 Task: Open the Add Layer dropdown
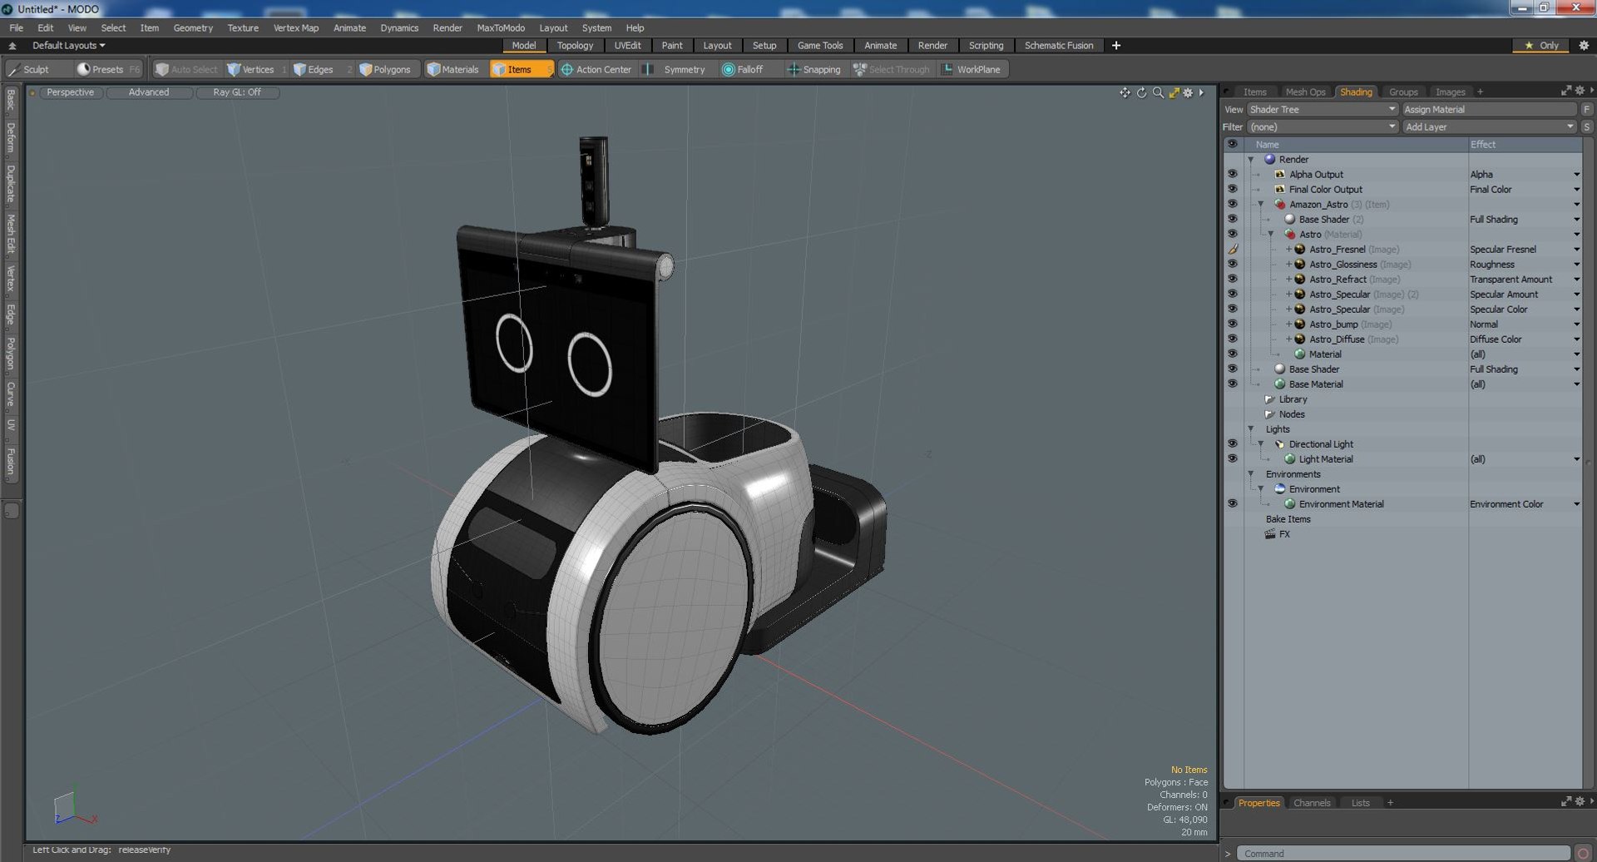pos(1489,127)
